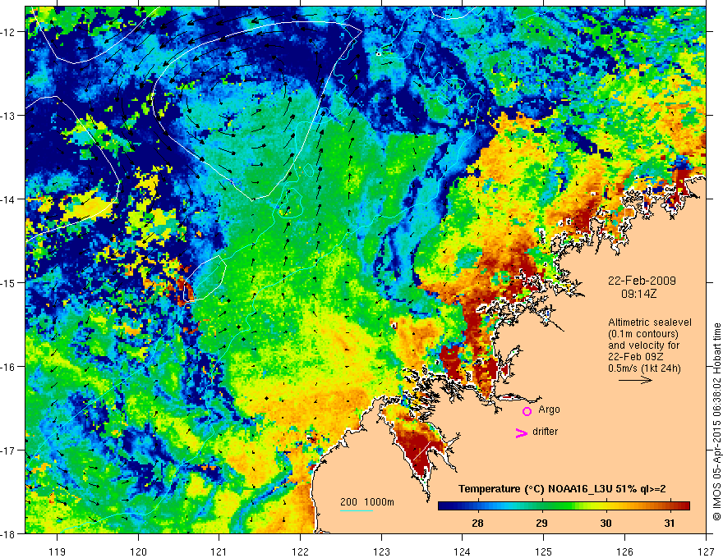Viewport: 723px width, 558px height.
Task: Click the 200 1000m depth label
Action: (367, 502)
